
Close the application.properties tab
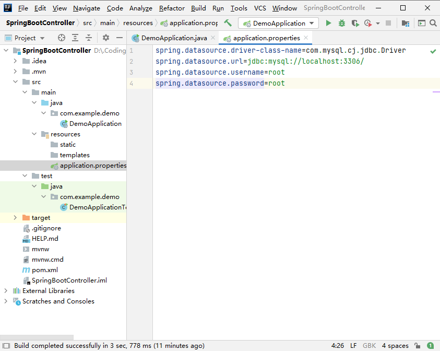306,38
